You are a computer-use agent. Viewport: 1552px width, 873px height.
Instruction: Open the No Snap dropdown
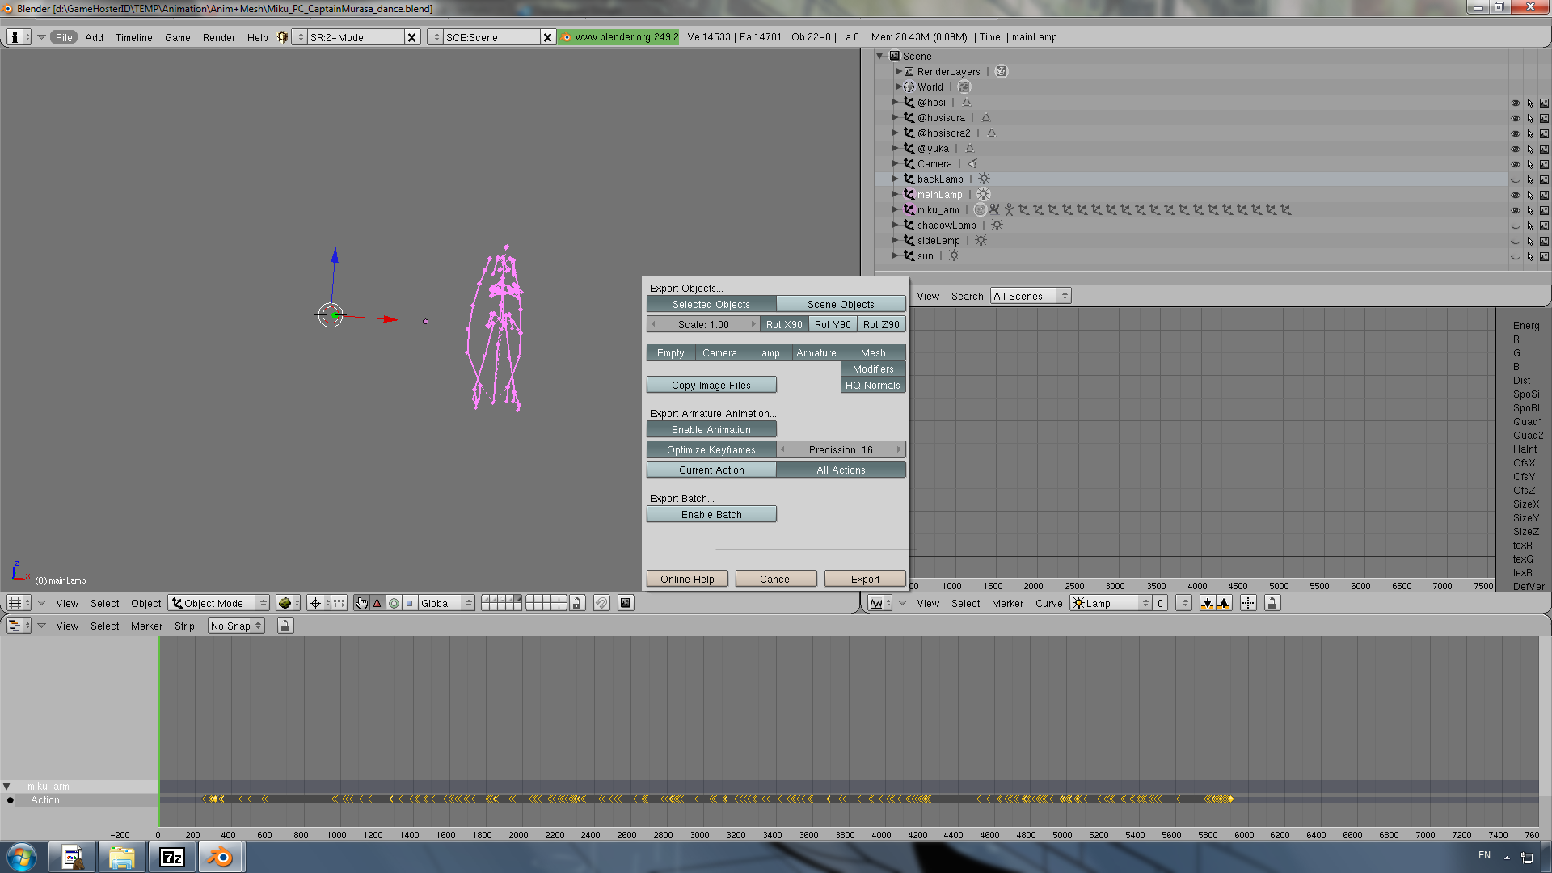point(236,626)
